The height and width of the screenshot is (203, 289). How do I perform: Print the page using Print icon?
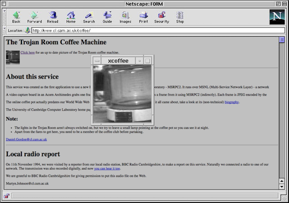[143, 16]
